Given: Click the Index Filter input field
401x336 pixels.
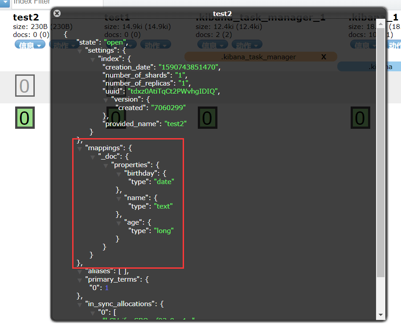Looking at the screenshot, I should tap(57, 3).
